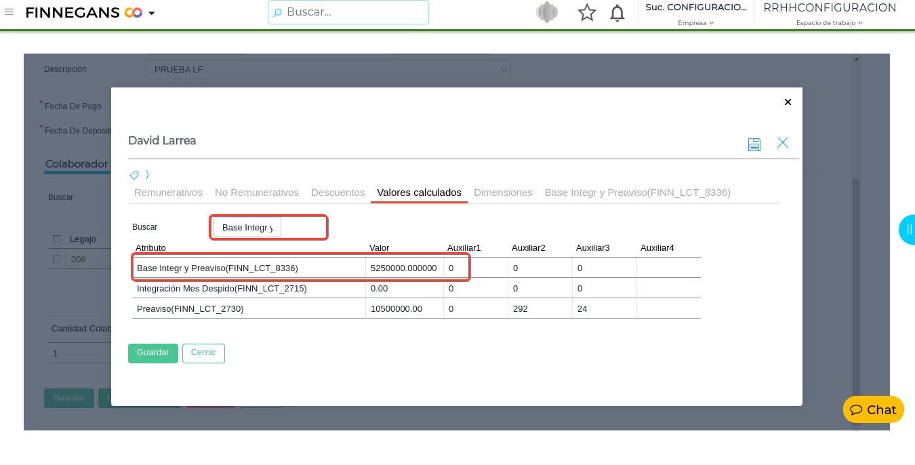Click the tag icon under David Larrea
Screen dimensions: 915x465
point(134,175)
